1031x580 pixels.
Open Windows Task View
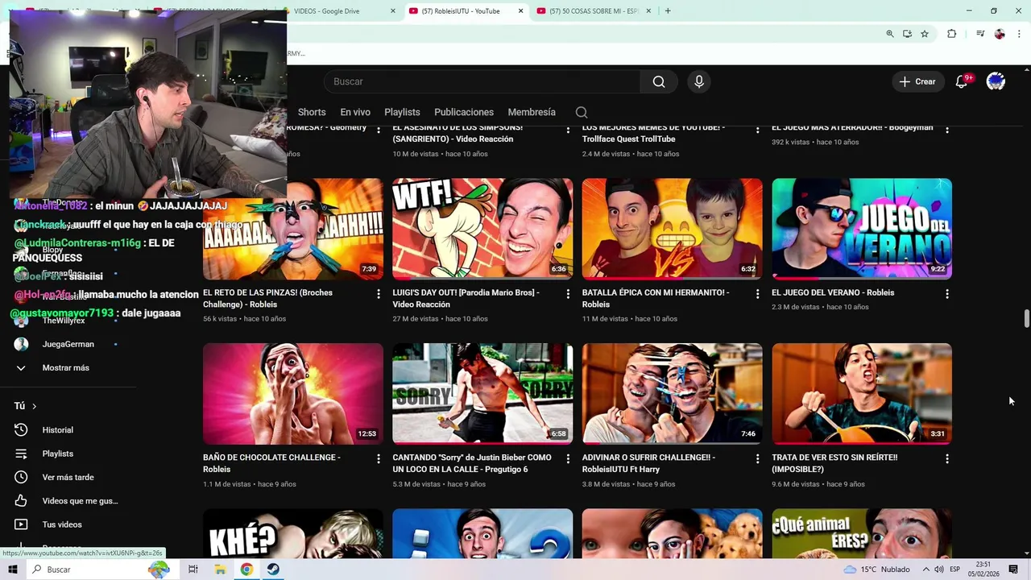click(x=193, y=570)
